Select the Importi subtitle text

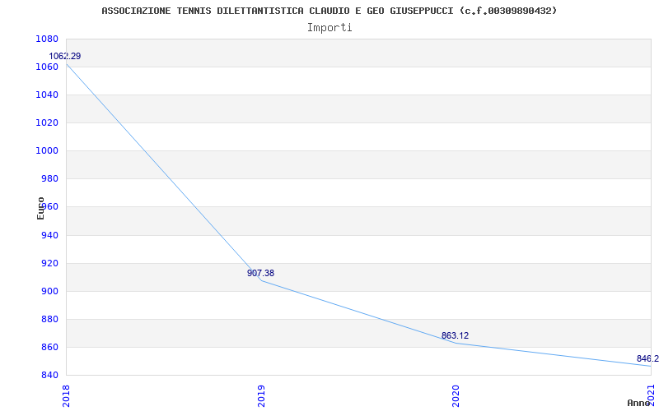pyautogui.click(x=329, y=28)
